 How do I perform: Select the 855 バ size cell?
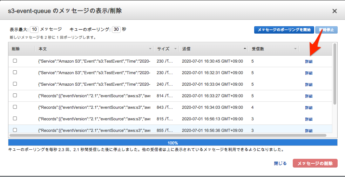[164, 130]
